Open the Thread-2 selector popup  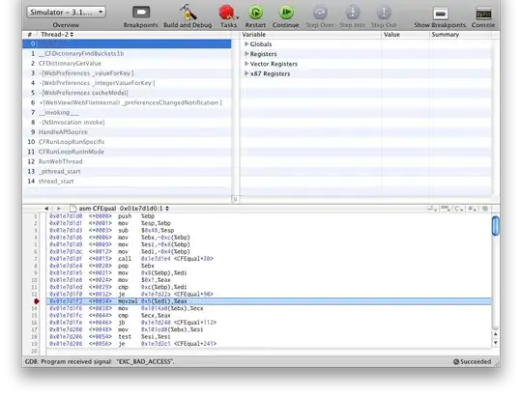point(57,34)
